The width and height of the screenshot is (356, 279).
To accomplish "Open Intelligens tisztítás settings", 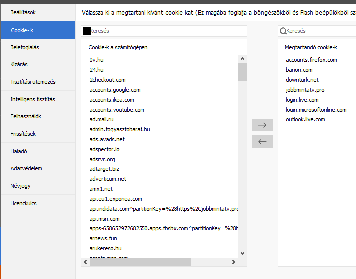I will [x=38, y=99].
